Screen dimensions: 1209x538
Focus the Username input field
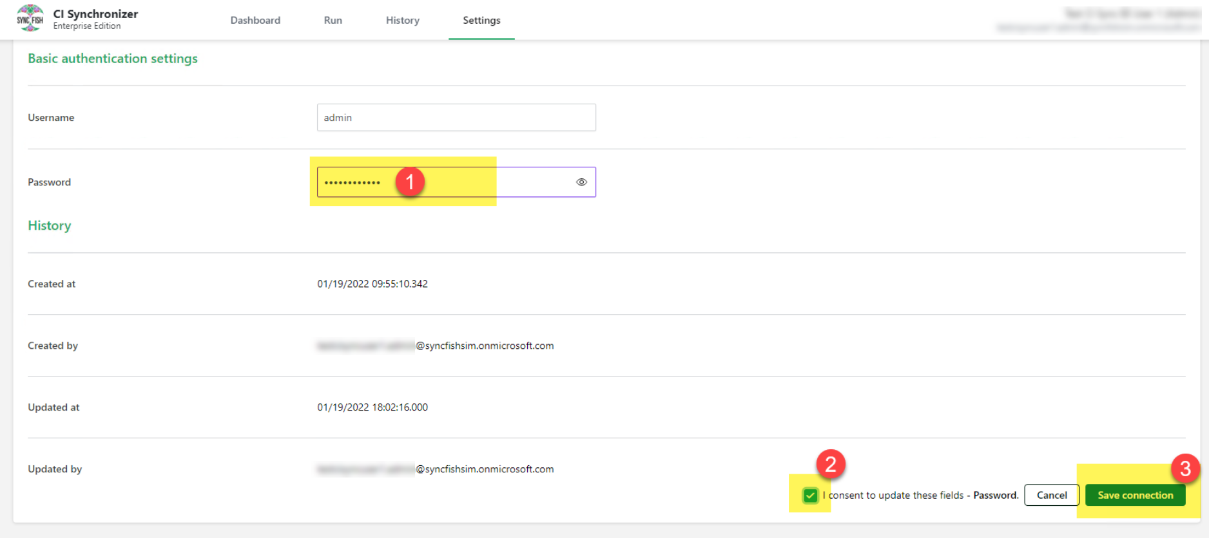tap(456, 118)
